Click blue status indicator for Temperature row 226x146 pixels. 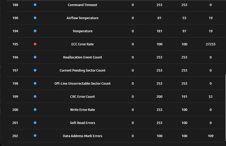coord(35,31)
